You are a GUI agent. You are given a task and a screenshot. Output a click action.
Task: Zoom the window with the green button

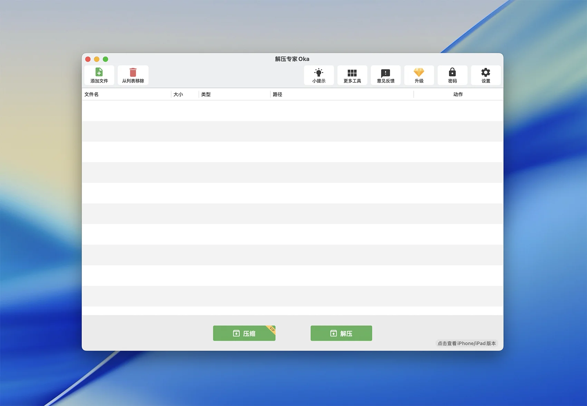pyautogui.click(x=105, y=59)
